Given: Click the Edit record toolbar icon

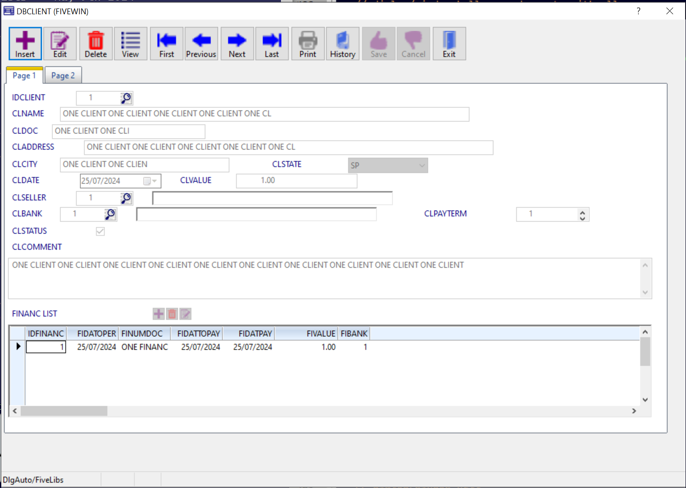Looking at the screenshot, I should [x=60, y=44].
